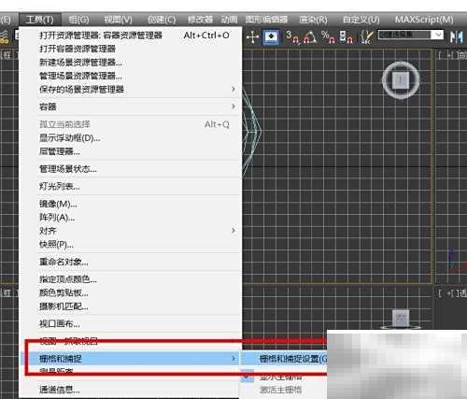Open the 创建(C) menu
Screen dimensions: 467x399
tap(162, 20)
